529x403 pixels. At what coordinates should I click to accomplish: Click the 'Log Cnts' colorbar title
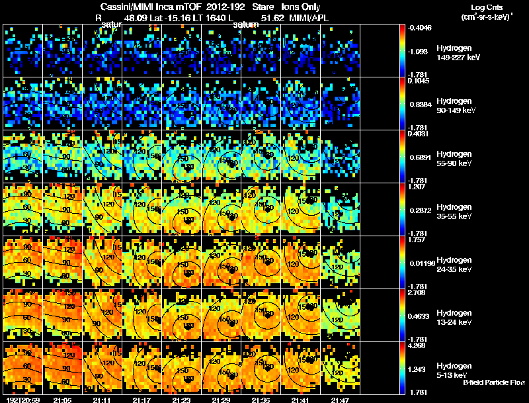pos(487,7)
